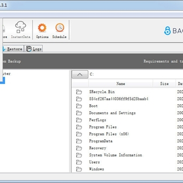Select the $Recycle.Bin folder icon
The height and width of the screenshot is (183, 183).
click(x=79, y=92)
